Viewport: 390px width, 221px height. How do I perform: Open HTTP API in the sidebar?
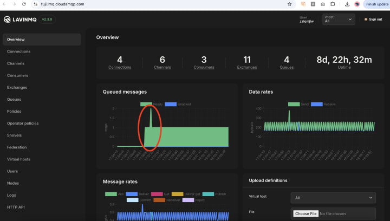16,207
